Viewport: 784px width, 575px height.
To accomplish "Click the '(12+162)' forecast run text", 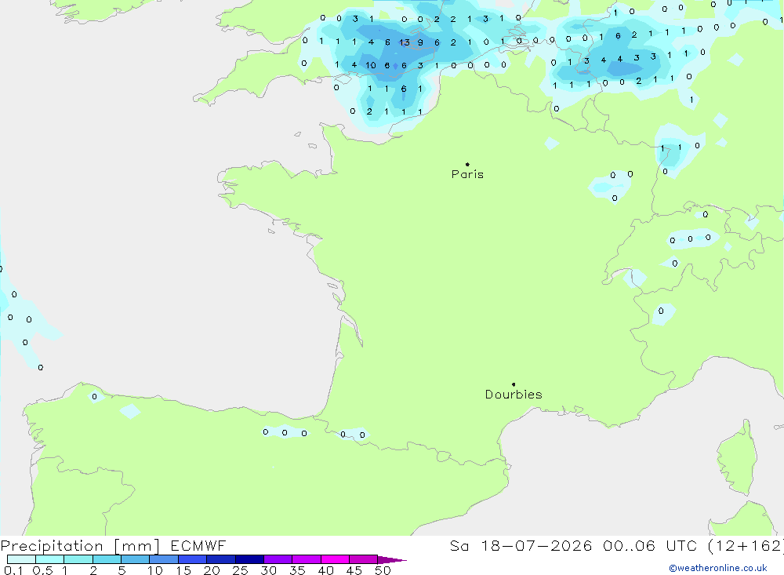I will point(746,545).
